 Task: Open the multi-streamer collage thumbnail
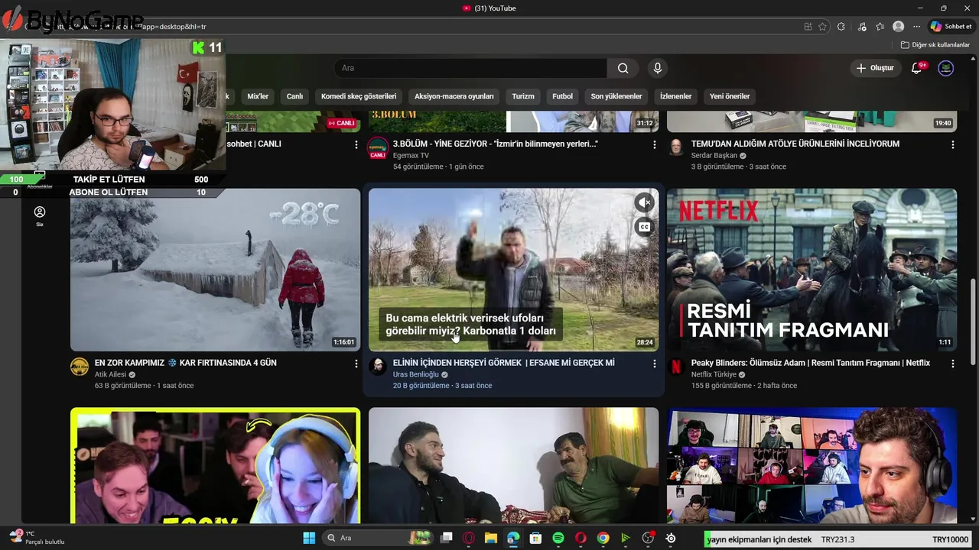pyautogui.click(x=811, y=466)
